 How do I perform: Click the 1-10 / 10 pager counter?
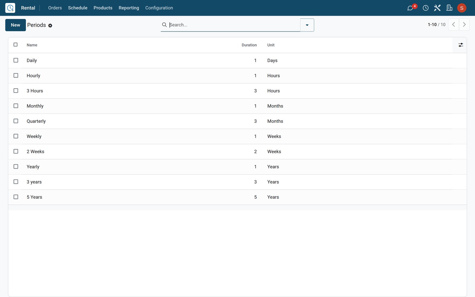pos(436,25)
